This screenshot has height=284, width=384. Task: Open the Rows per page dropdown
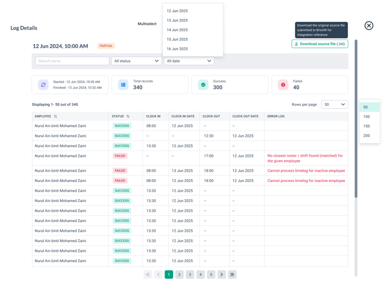(x=335, y=105)
